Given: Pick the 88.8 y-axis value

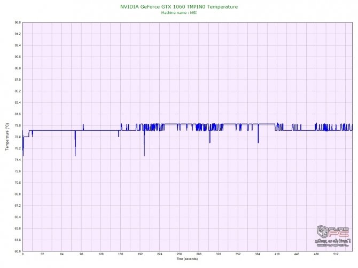Looking at the screenshot, I should (x=18, y=68).
